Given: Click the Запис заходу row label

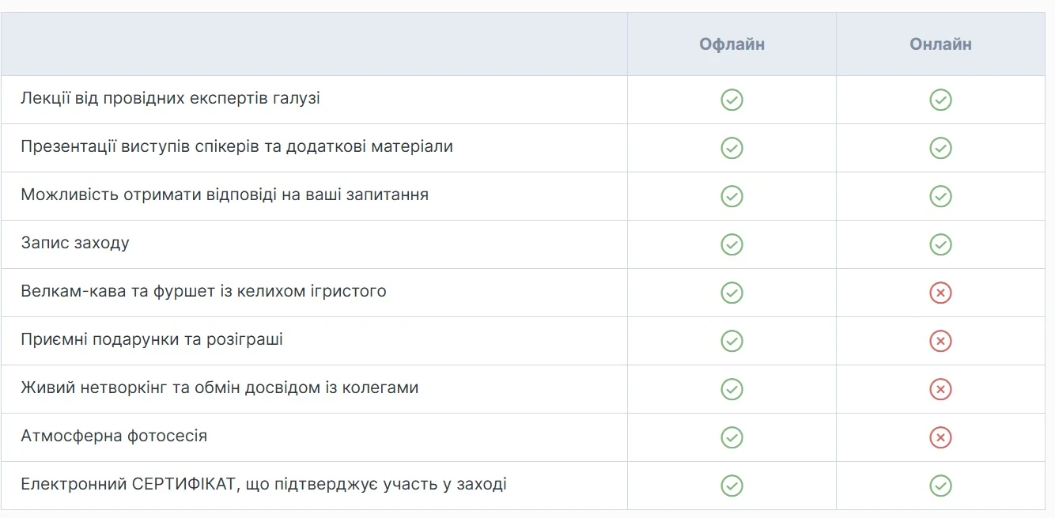Looking at the screenshot, I should point(75,243).
